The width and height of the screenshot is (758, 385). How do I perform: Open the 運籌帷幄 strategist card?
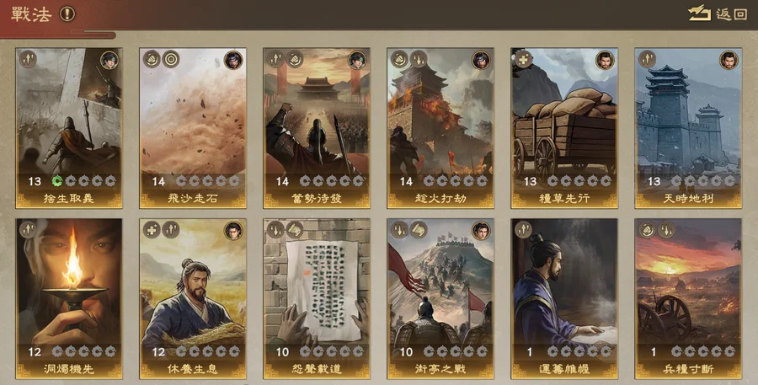[x=564, y=299]
